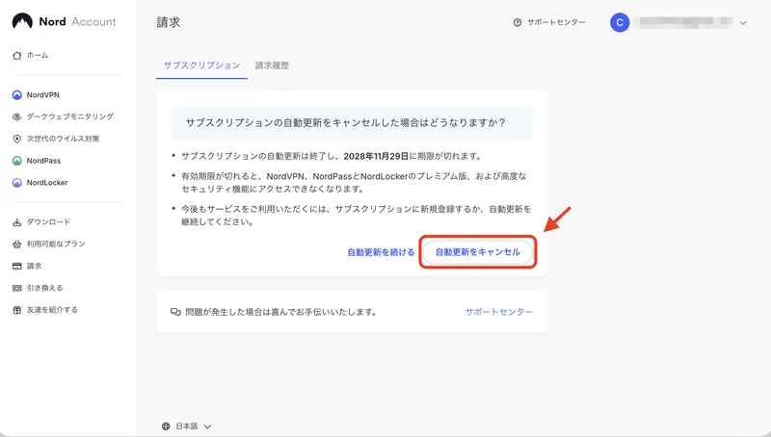This screenshot has height=437, width=771.
Task: Click the 次世代のウイルス対策 shield icon
Action: point(16,139)
